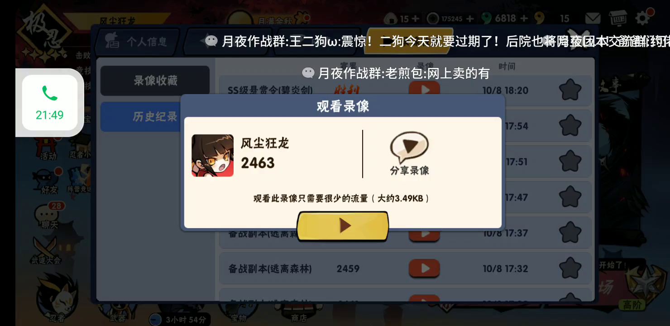Play the 备战副本(逃离森林) 2459 recording
The width and height of the screenshot is (670, 326).
pos(424,268)
